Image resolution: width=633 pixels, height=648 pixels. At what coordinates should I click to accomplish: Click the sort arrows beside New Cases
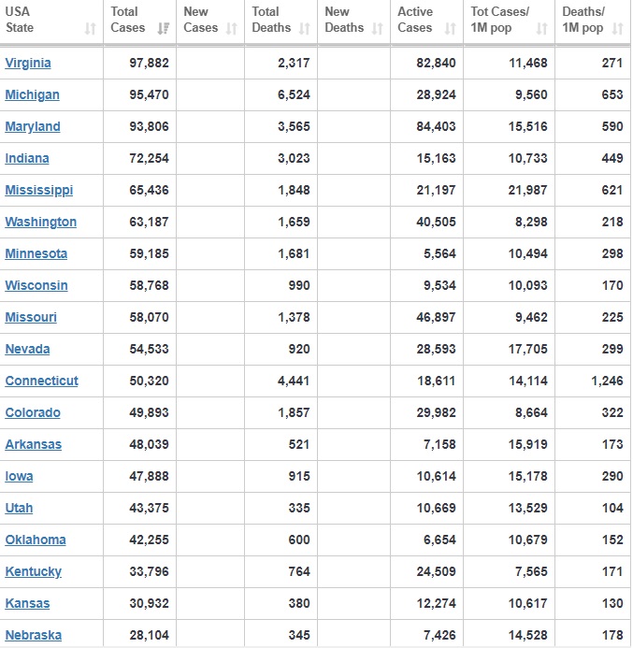[231, 29]
